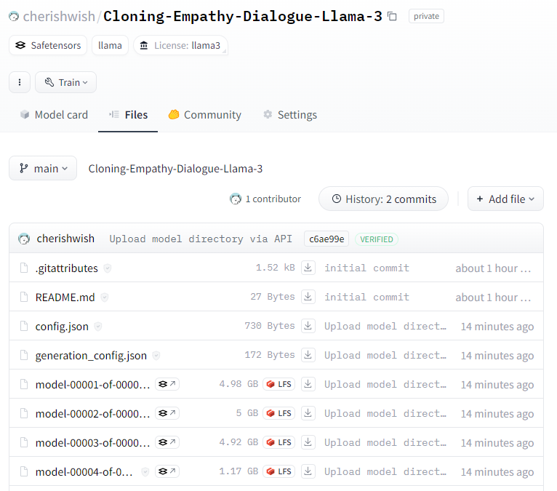Click the security shield beside generation_config.json
Viewport: 557px width, 491px height.
tap(156, 356)
